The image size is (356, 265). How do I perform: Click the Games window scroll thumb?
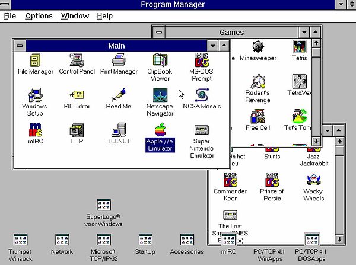(x=316, y=52)
